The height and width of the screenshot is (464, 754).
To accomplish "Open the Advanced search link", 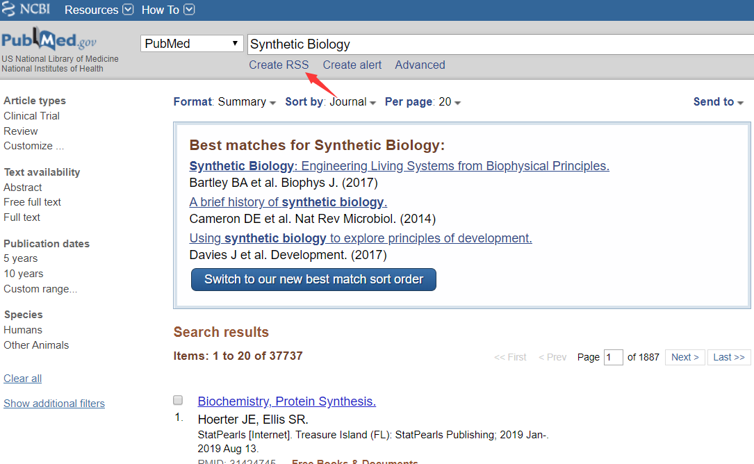I will 420,65.
